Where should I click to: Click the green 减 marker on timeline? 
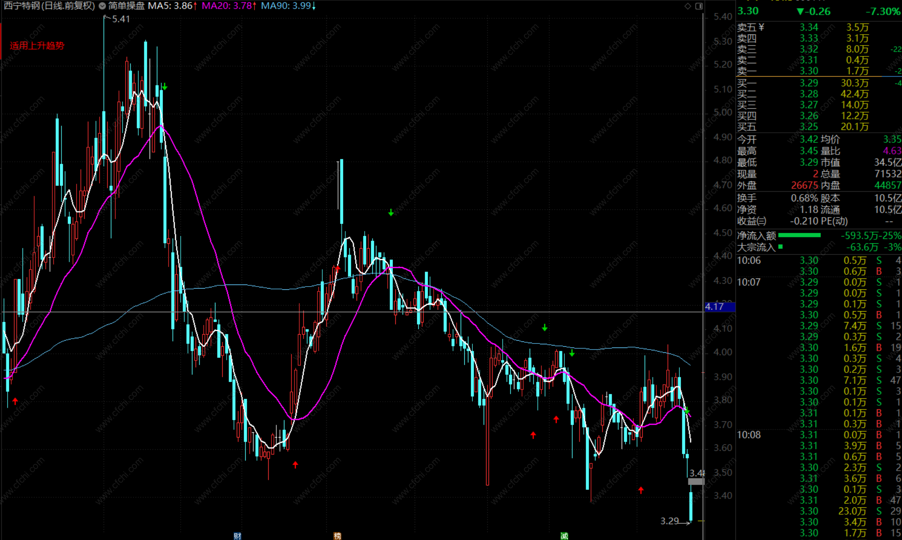pos(564,536)
